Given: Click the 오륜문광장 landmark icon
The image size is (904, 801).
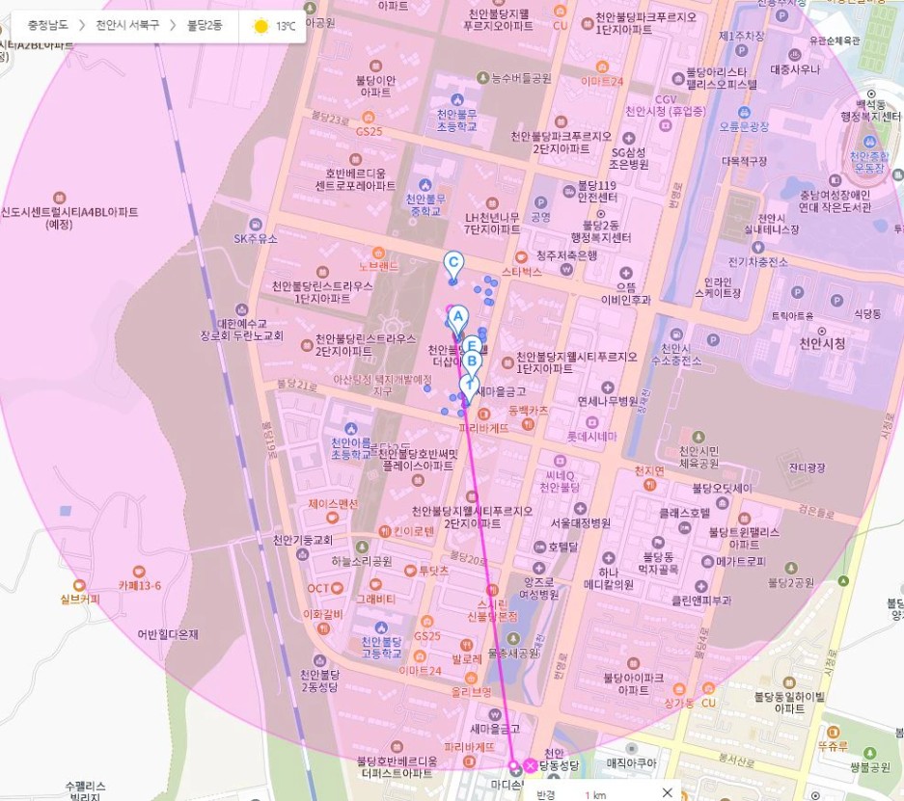Looking at the screenshot, I should point(744,112).
